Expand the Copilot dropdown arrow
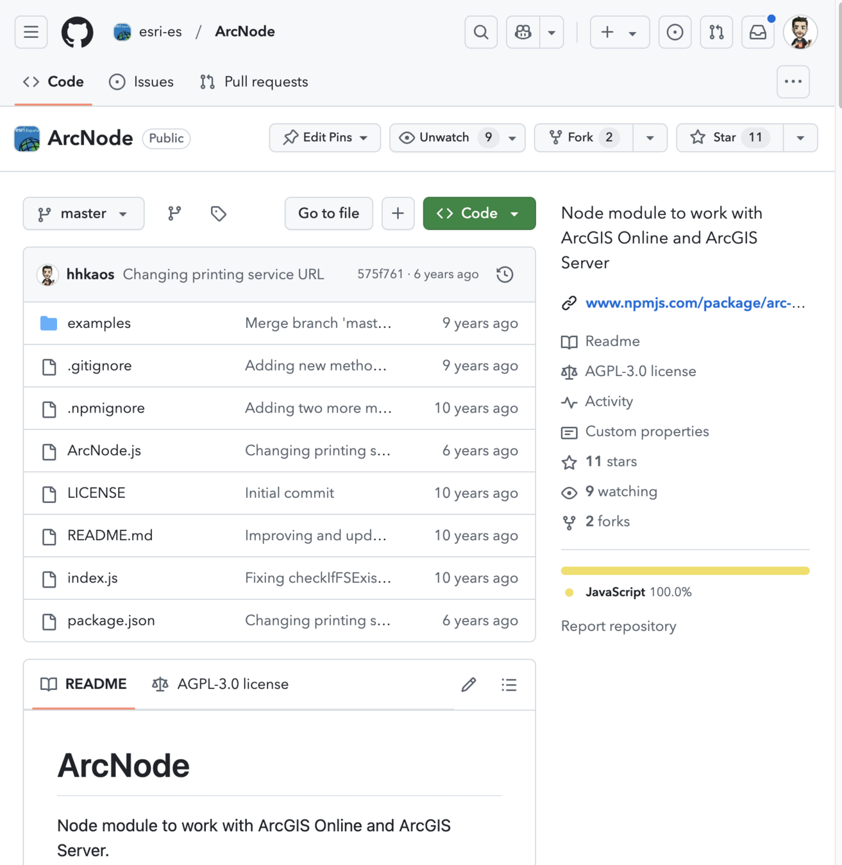This screenshot has height=865, width=842. click(552, 32)
